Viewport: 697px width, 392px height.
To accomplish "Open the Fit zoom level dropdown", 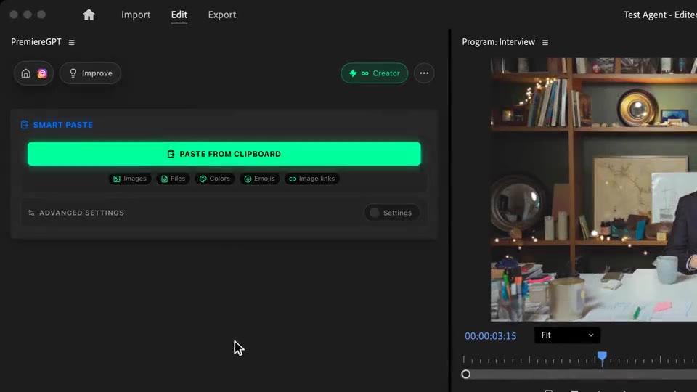I will click(567, 335).
